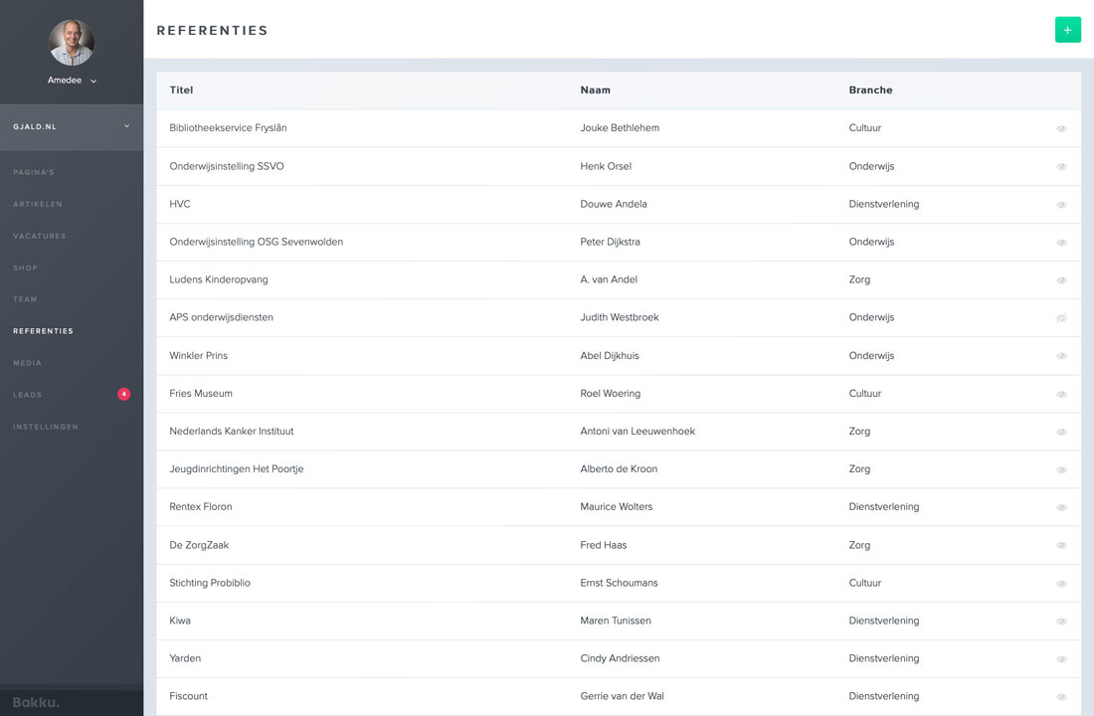Toggle eye icon for Rentex Floron row
Screen dimensions: 1094x716
click(x=1061, y=508)
